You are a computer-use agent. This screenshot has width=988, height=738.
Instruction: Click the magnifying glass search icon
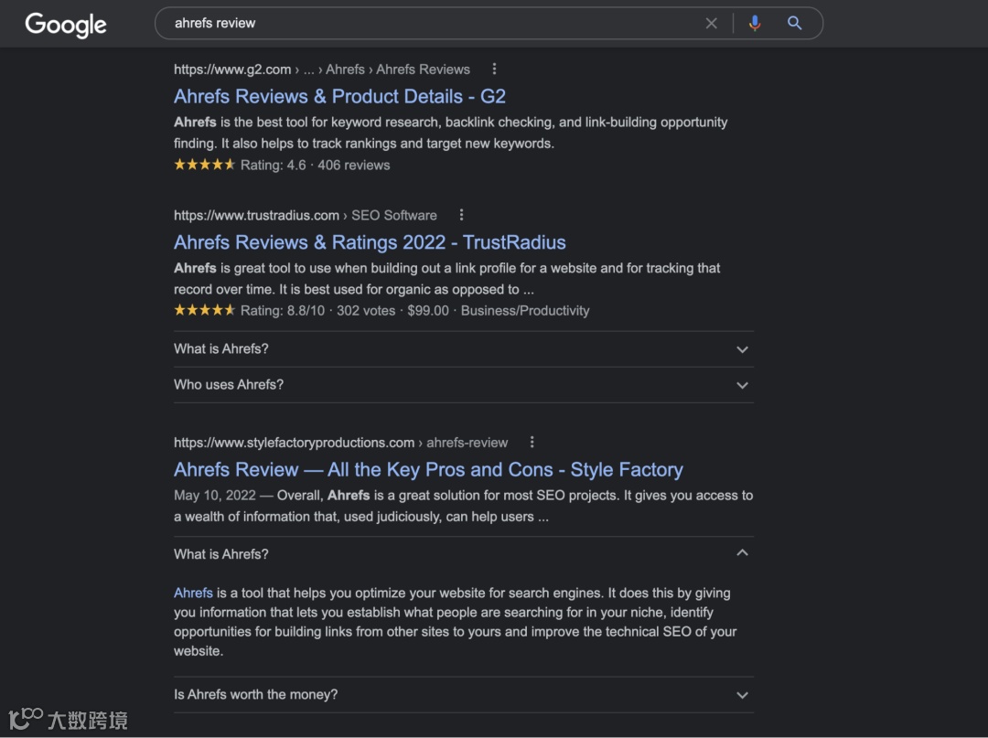coord(795,23)
